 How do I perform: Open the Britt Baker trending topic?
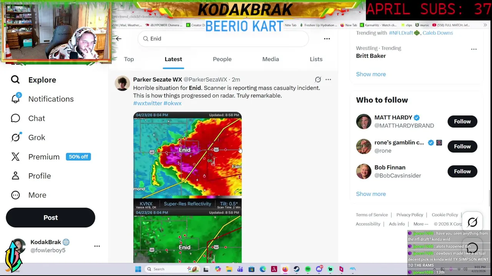(371, 56)
